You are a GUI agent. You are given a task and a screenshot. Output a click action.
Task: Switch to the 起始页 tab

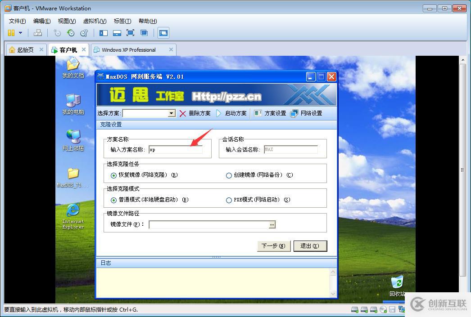pyautogui.click(x=26, y=50)
